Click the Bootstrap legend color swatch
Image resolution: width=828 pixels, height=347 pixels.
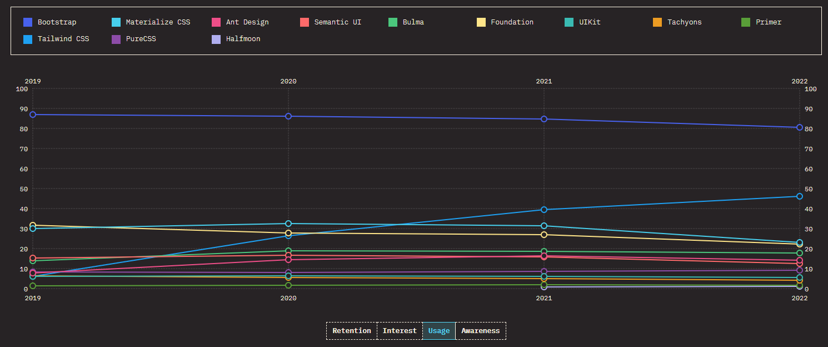coord(28,22)
